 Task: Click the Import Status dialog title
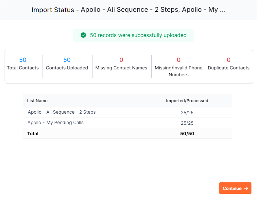click(128, 10)
